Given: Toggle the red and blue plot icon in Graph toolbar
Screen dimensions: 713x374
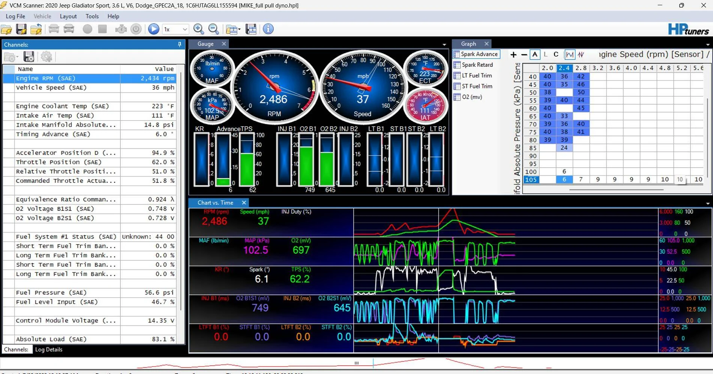Looking at the screenshot, I should [x=581, y=55].
